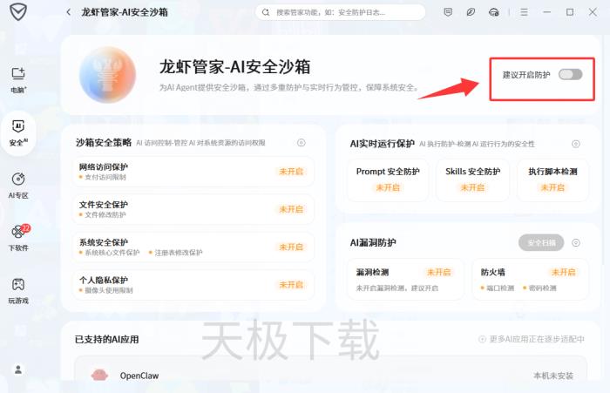Image resolution: width=610 pixels, height=393 pixels.
Task: Open the AI专区 sidebar icon
Action: [x=17, y=184]
